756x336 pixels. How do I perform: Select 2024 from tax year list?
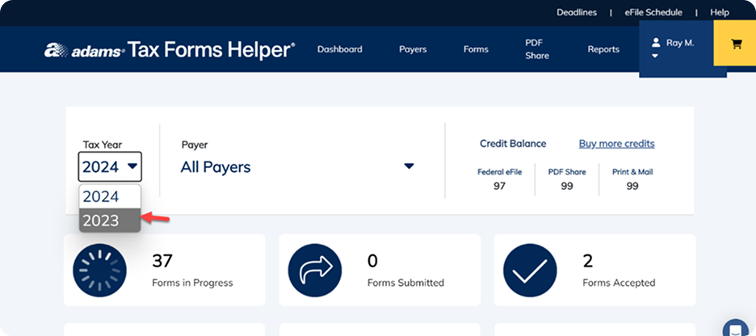[x=110, y=196]
